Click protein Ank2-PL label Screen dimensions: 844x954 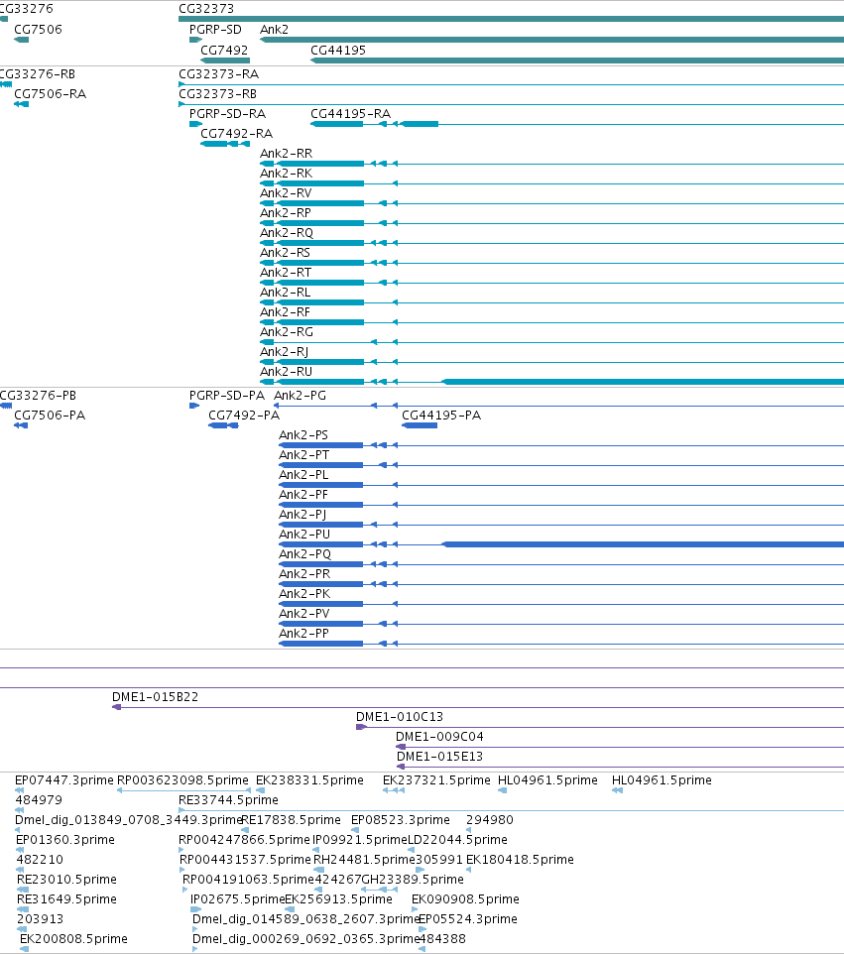pyautogui.click(x=303, y=475)
